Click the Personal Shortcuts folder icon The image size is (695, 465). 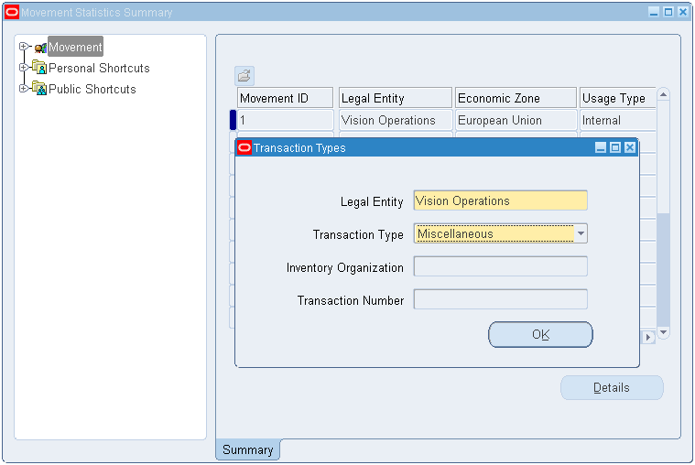tap(39, 68)
